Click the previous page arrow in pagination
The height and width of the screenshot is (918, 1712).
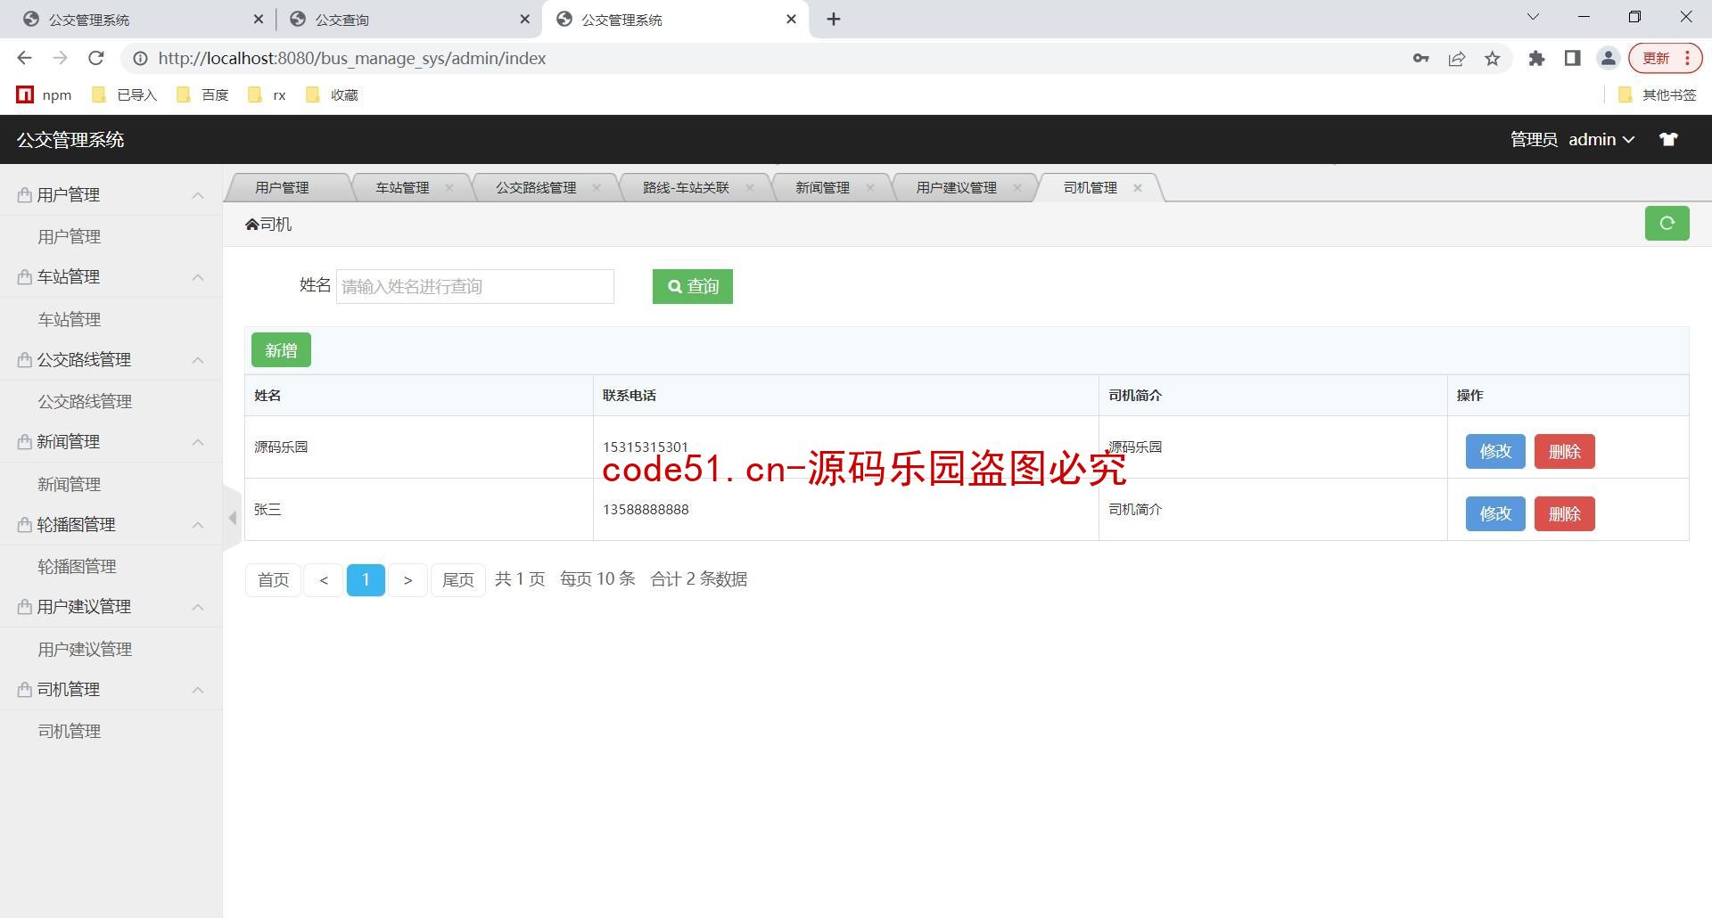pyautogui.click(x=324, y=580)
